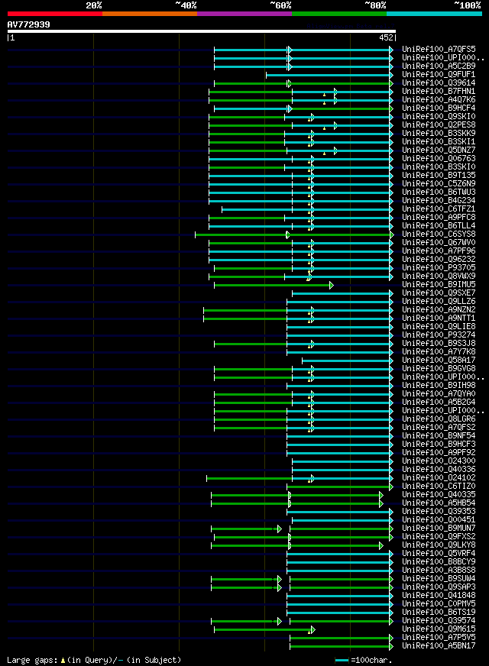Screen dimensions: 489x666
Task: Click the AV772939 query name
Action: [x=28, y=24]
